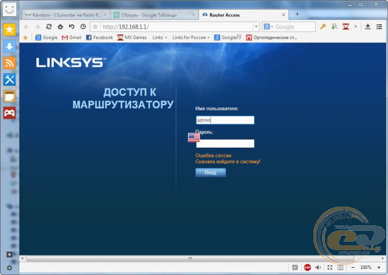Bookmark page with address bar star
The image size is (388, 275).
tap(95, 27)
